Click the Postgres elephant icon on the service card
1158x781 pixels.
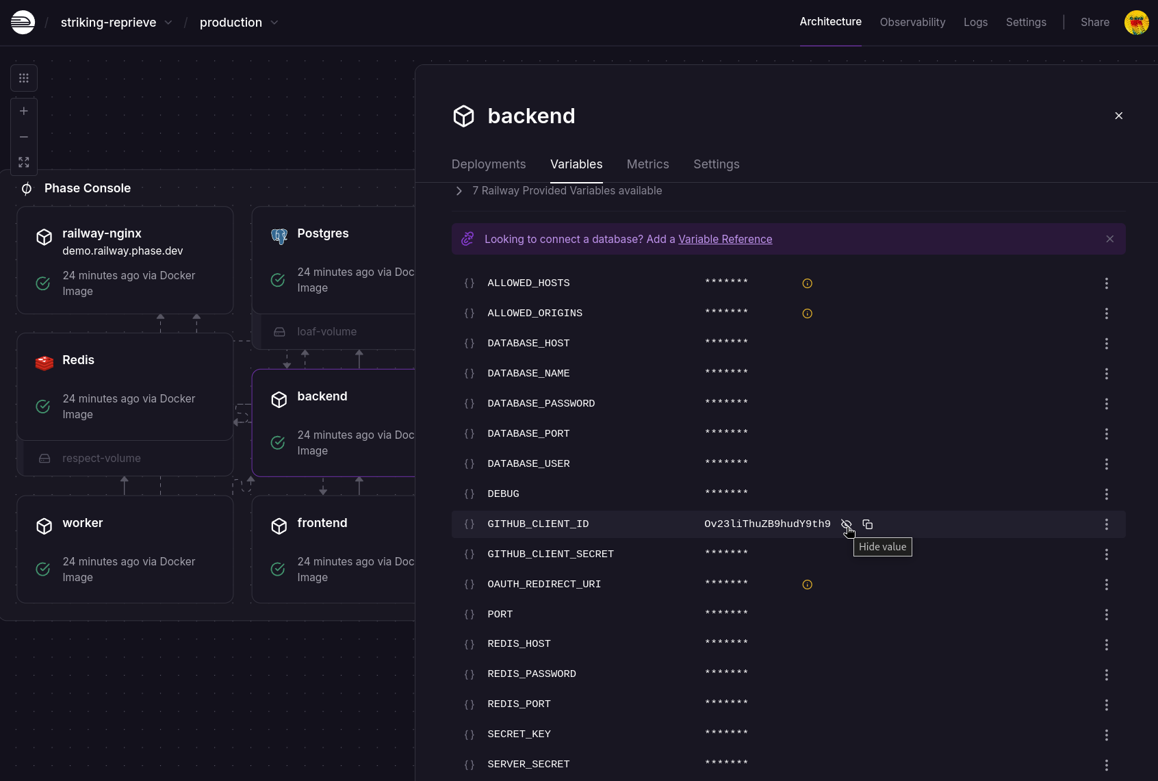click(279, 235)
